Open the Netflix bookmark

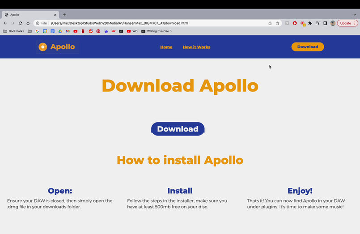83,31
